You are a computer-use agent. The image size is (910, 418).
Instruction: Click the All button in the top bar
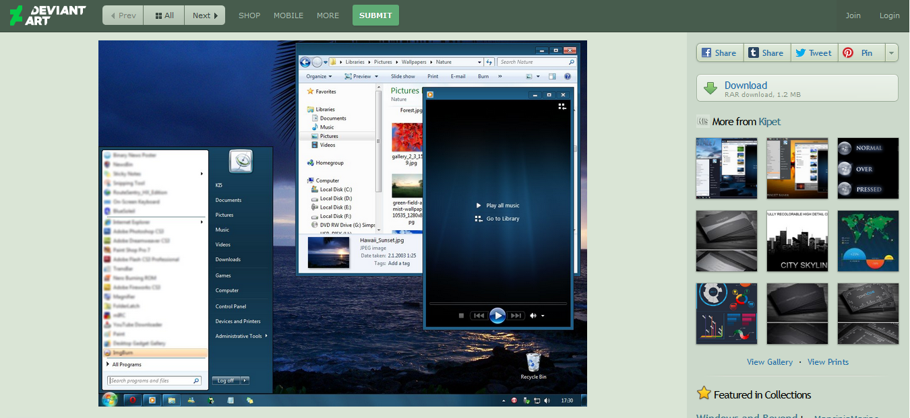(x=164, y=15)
